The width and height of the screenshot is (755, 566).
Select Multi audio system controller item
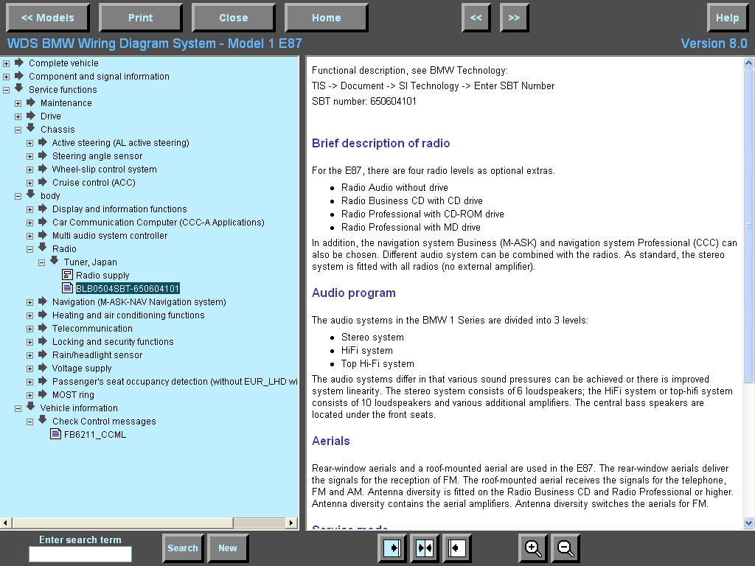pos(110,235)
